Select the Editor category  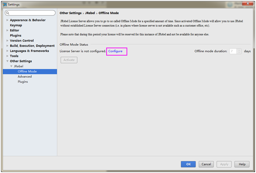tap(14, 30)
